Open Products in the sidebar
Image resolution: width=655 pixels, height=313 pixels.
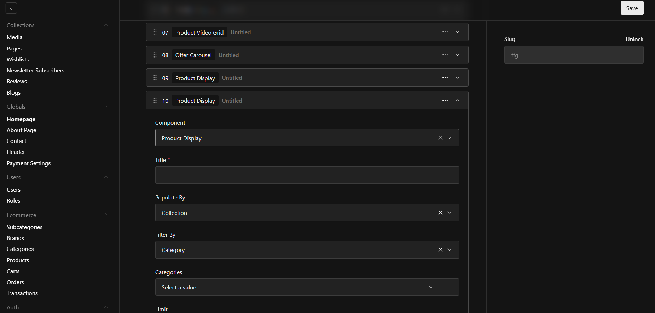[18, 260]
